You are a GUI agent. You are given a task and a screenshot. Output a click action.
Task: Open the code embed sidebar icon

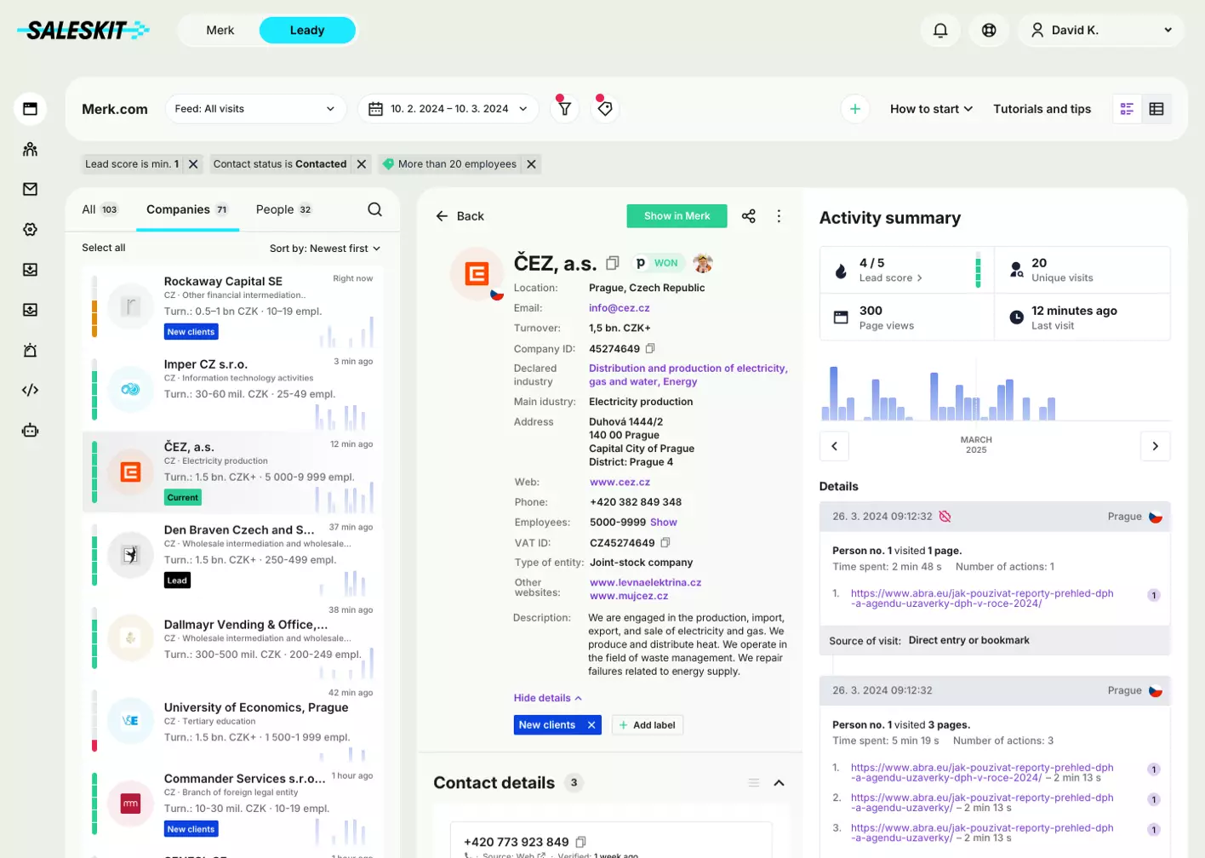31,390
